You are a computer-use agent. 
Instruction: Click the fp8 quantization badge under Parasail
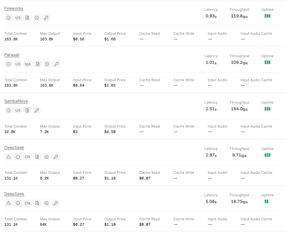(x=28, y=64)
